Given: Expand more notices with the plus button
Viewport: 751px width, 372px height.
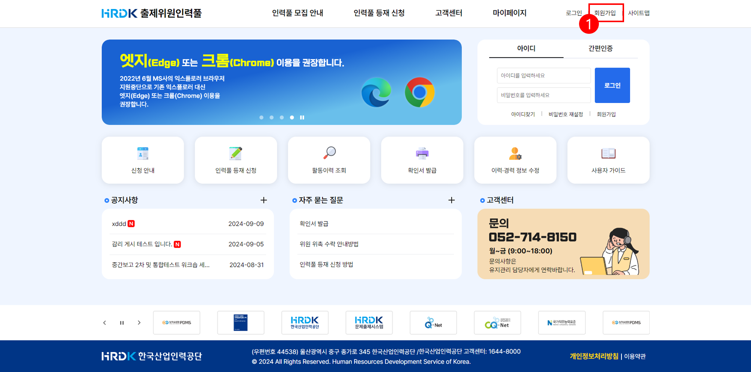Looking at the screenshot, I should pos(264,200).
